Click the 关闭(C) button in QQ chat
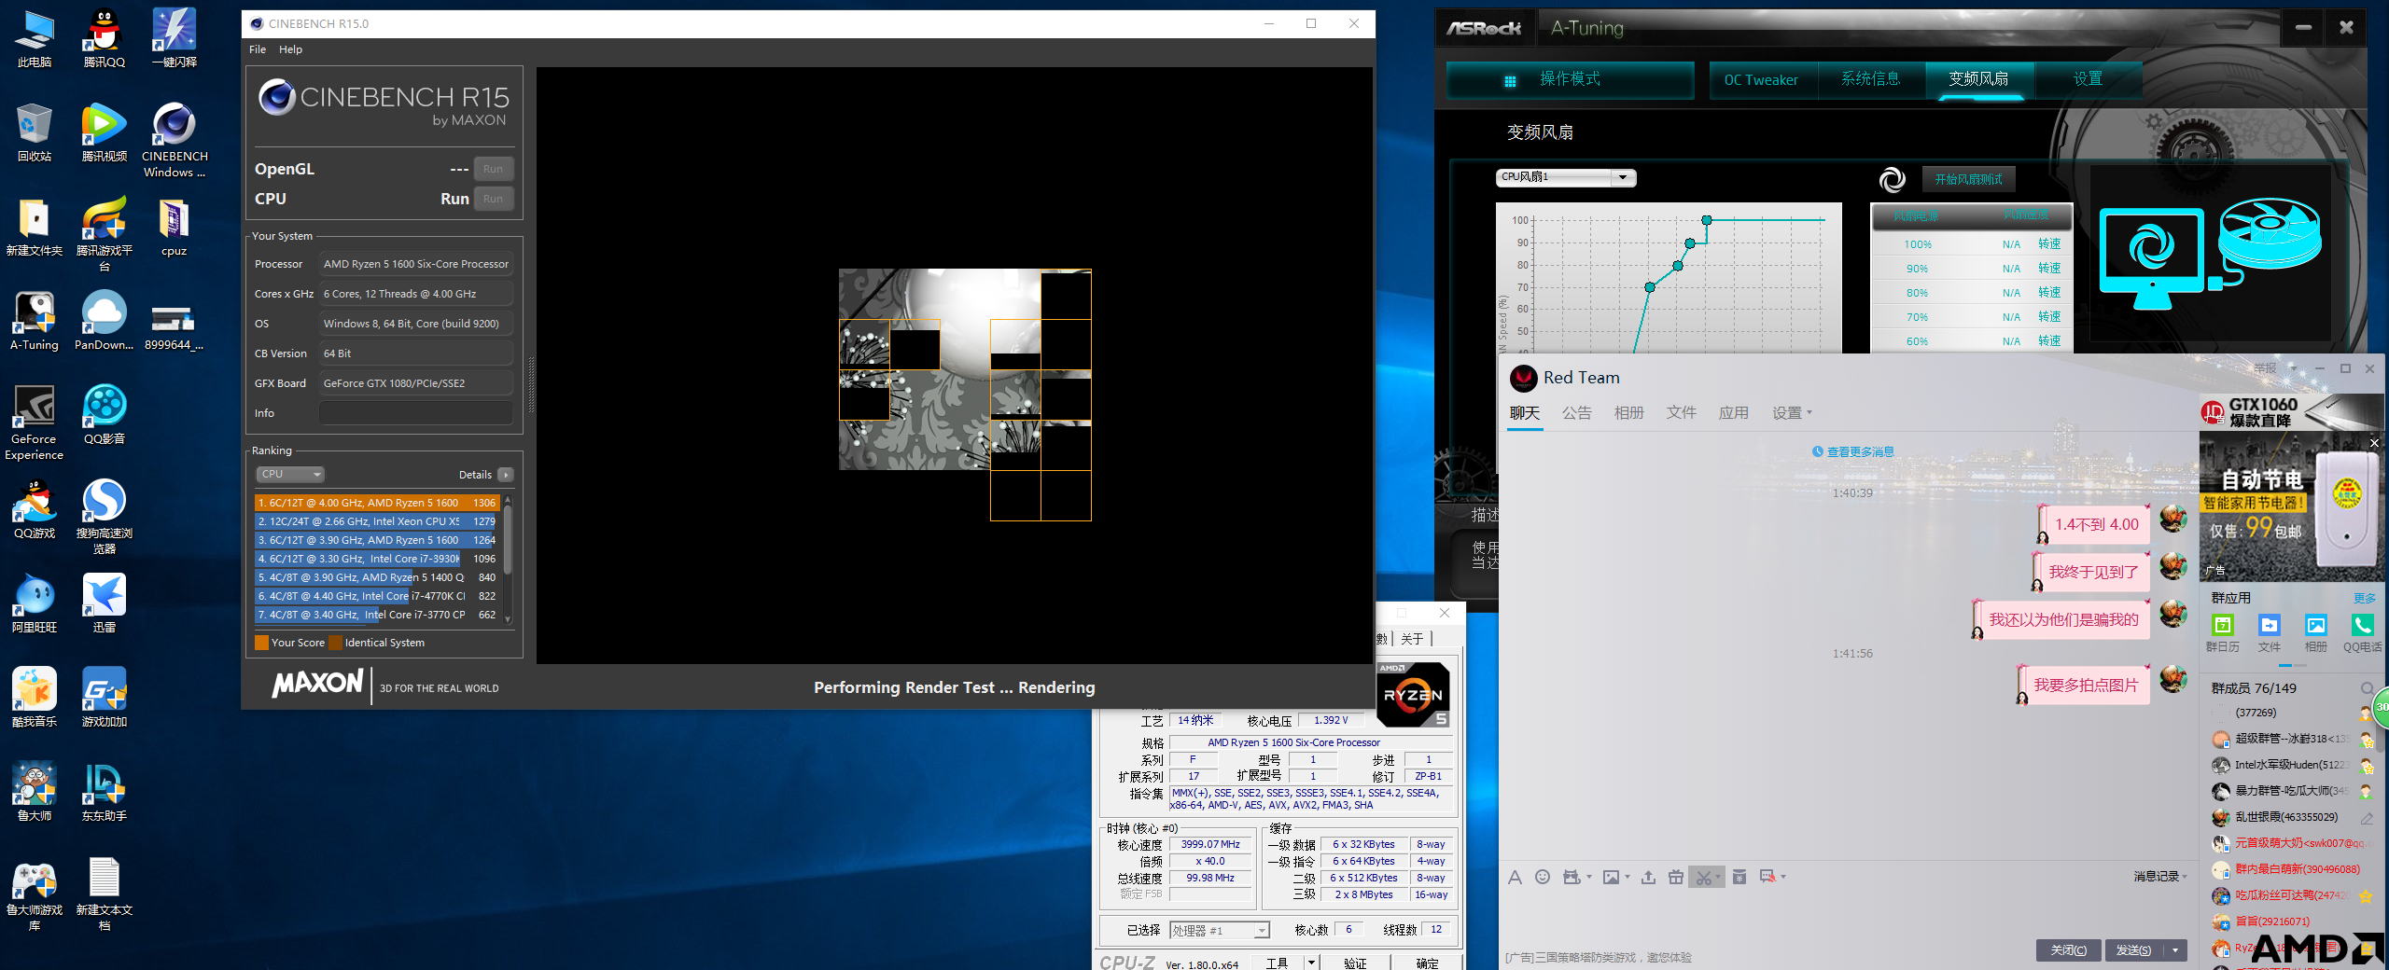The image size is (2389, 970). pyautogui.click(x=2068, y=949)
